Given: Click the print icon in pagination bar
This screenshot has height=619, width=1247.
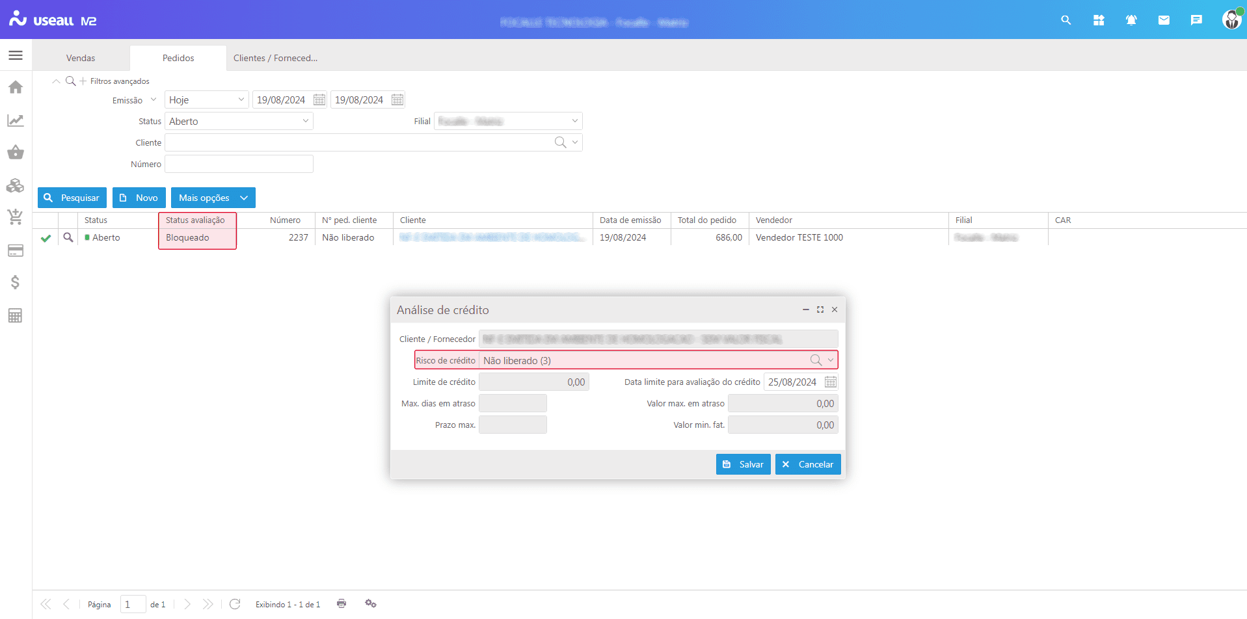Looking at the screenshot, I should coord(342,604).
